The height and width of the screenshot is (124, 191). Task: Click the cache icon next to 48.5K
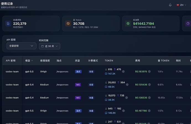tap(106, 87)
